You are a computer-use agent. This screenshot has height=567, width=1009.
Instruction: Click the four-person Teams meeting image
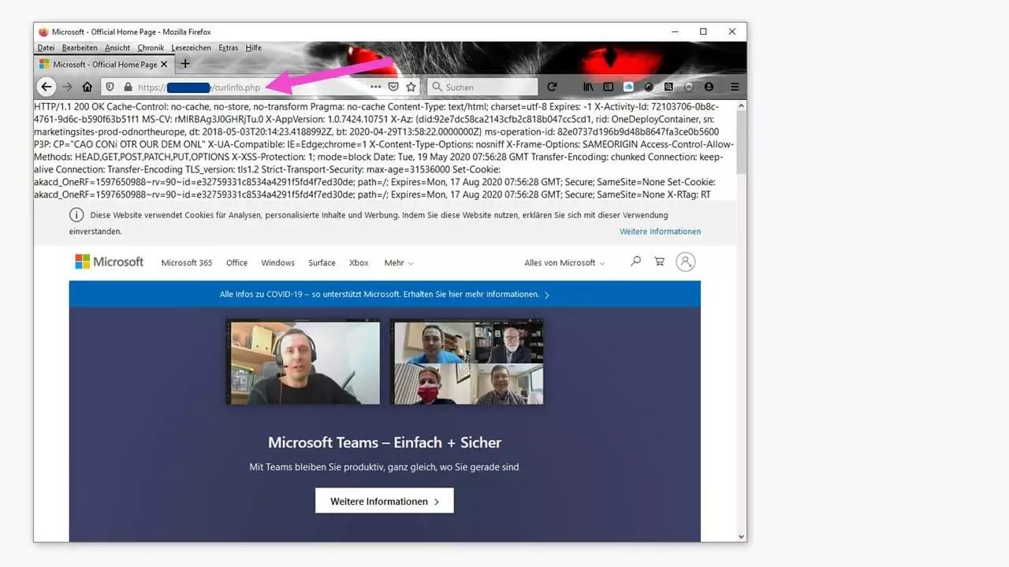click(x=467, y=361)
